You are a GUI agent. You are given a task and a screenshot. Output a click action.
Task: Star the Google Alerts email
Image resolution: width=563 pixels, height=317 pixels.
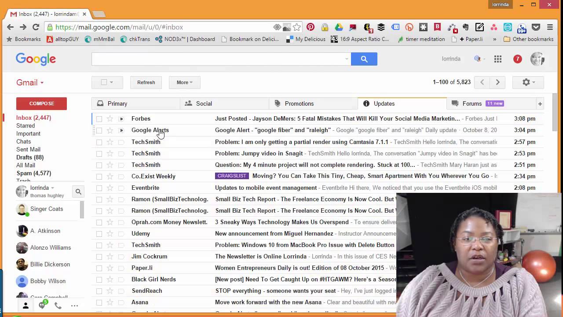[x=110, y=130]
